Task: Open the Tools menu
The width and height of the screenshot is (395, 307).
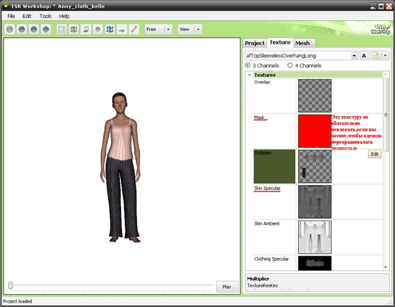Action: coord(45,16)
